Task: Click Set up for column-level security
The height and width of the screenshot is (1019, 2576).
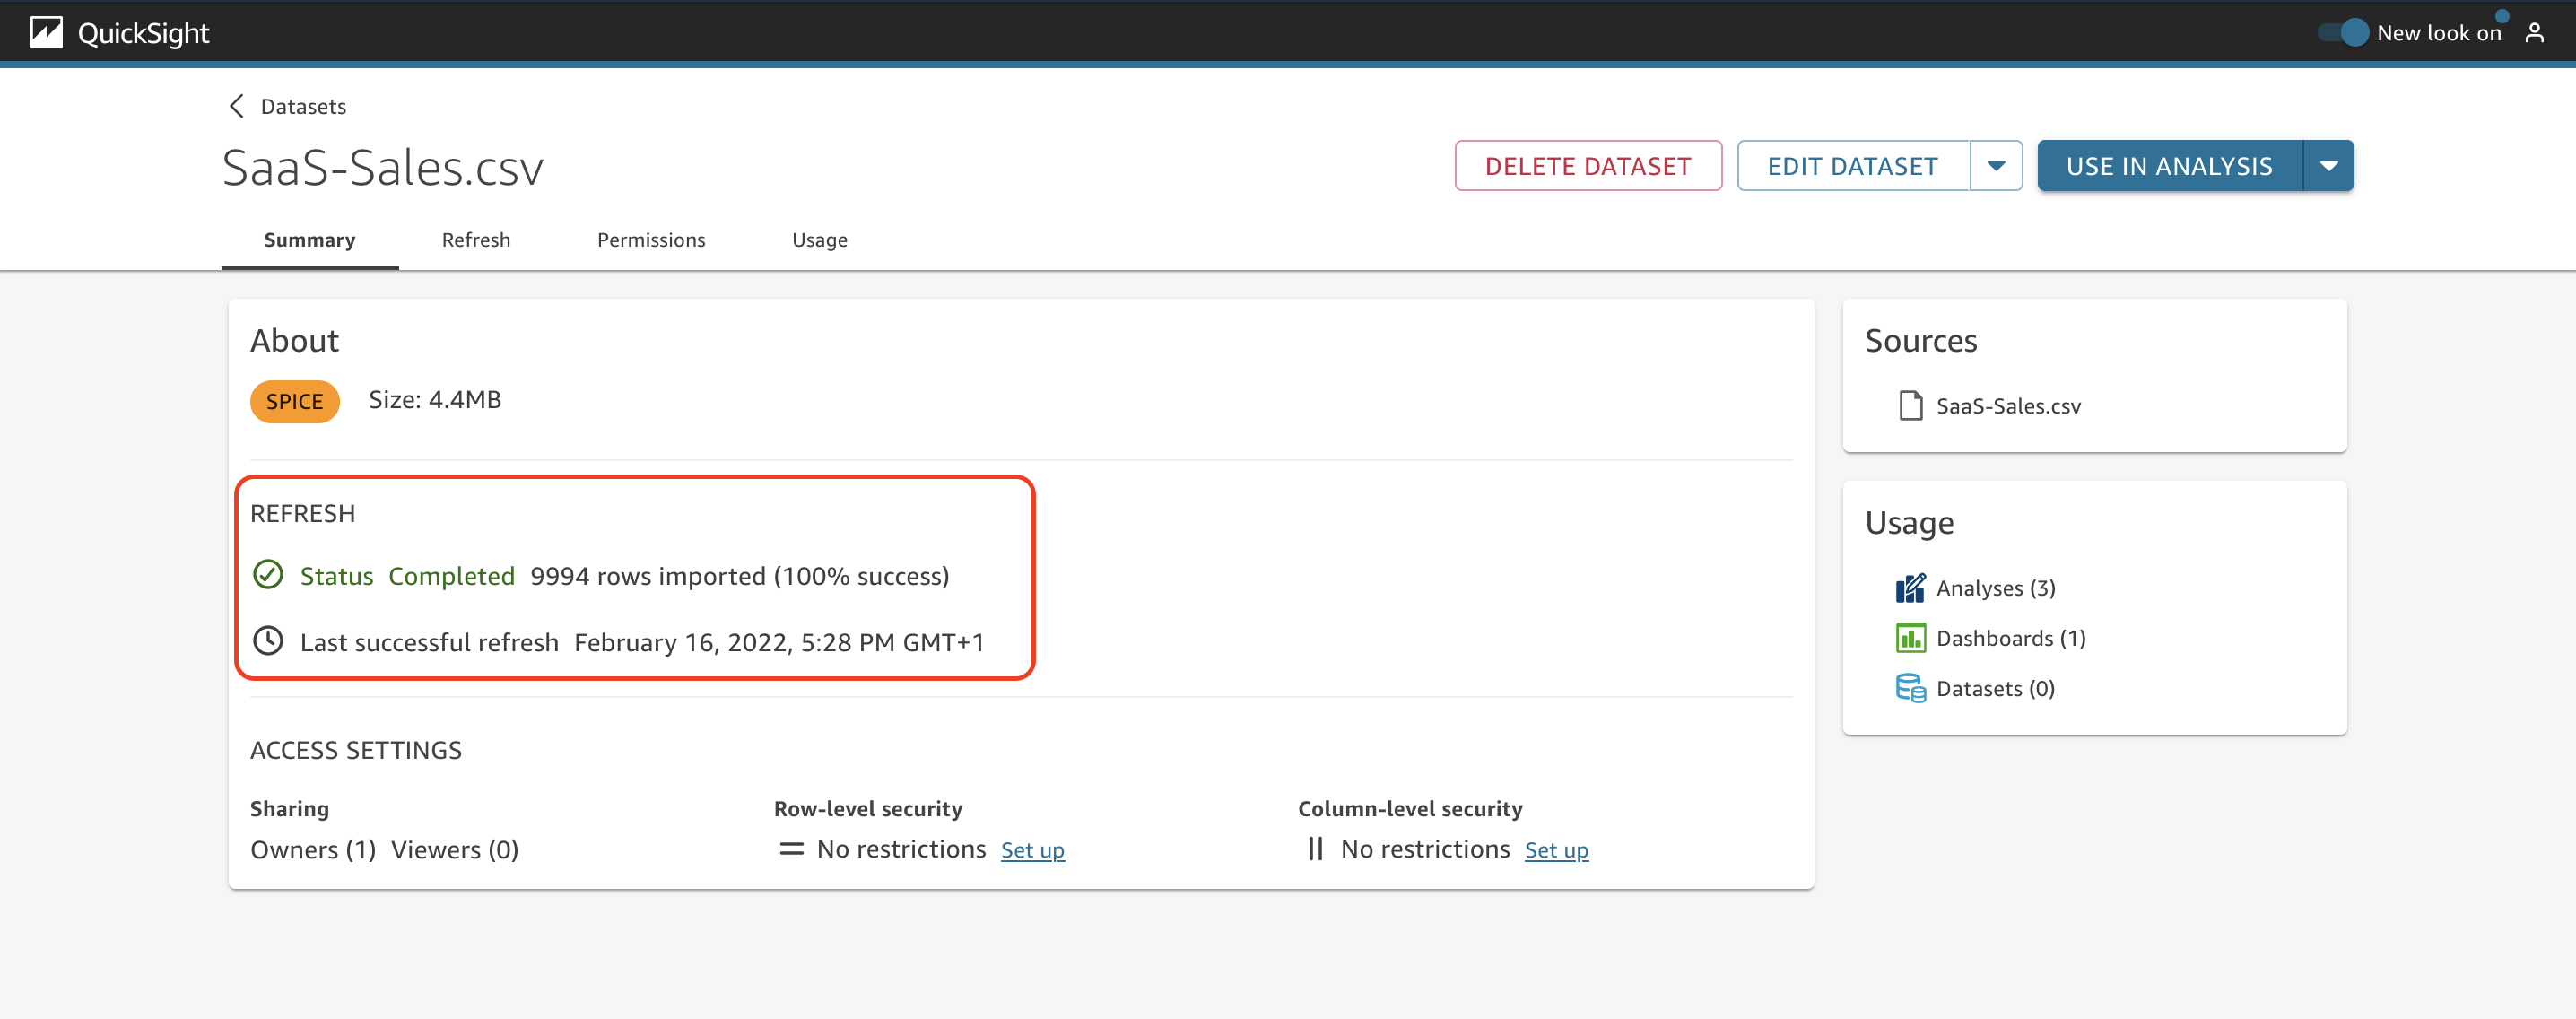Action: (1556, 850)
